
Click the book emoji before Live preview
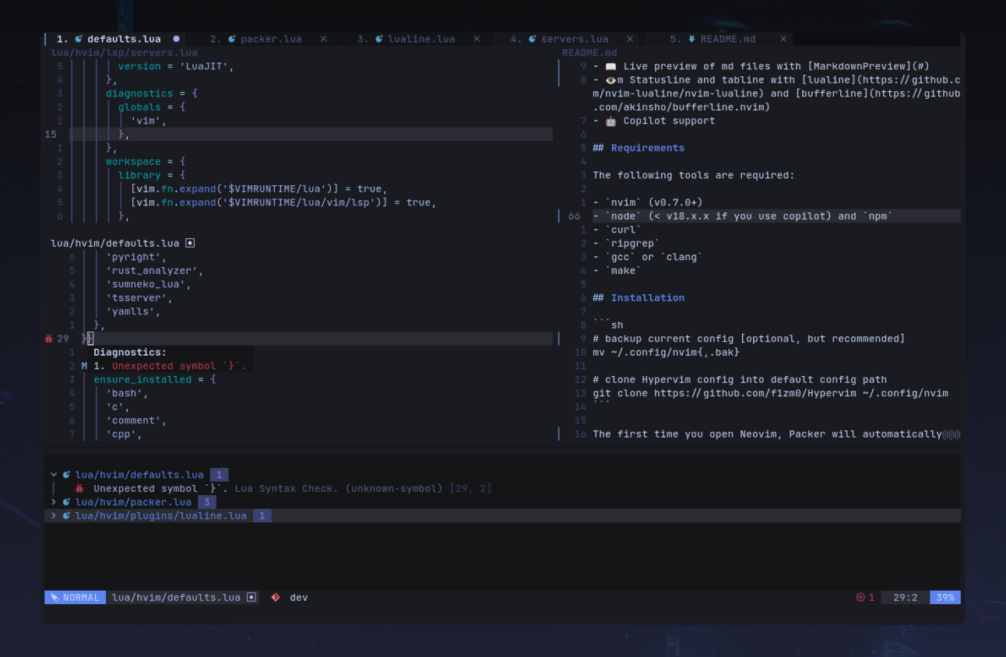[611, 66]
